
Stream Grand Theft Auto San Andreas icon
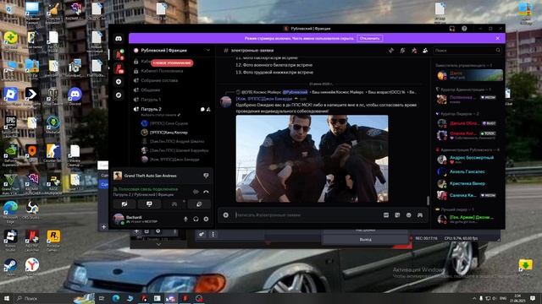tap(206, 176)
